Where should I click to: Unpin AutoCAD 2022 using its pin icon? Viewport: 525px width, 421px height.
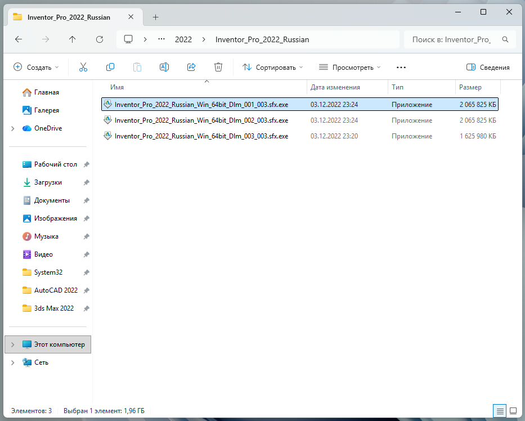tap(87, 290)
